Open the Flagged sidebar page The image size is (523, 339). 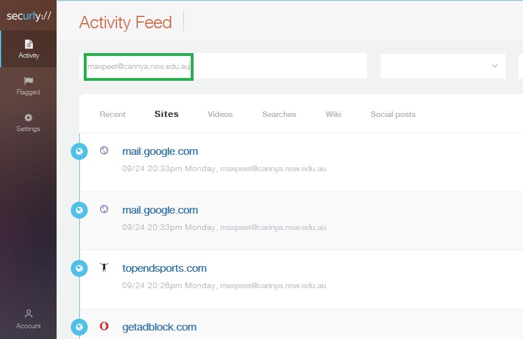[x=28, y=86]
